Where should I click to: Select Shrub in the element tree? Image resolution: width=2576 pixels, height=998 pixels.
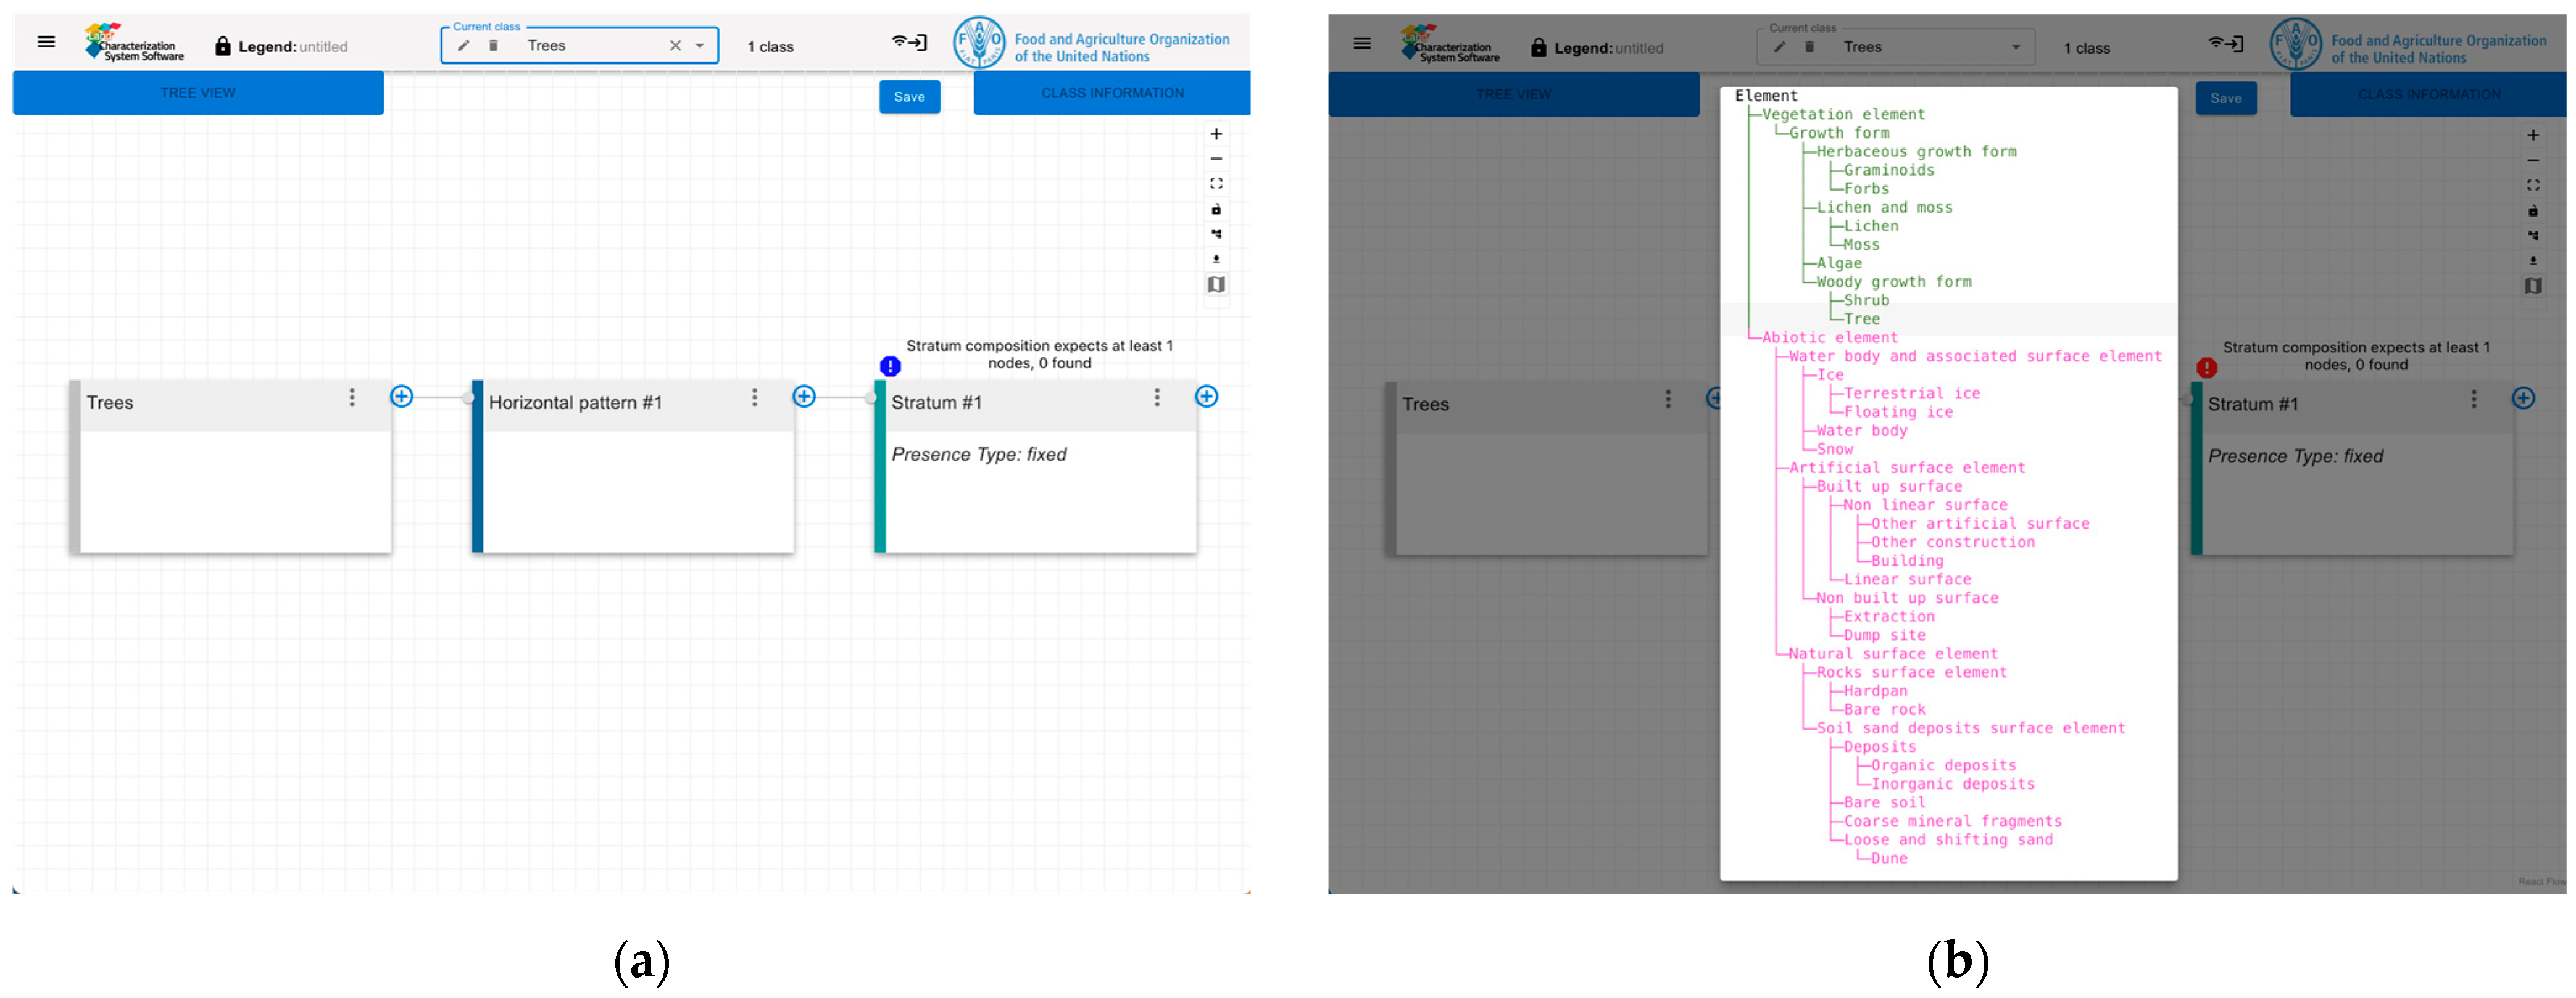point(1866,301)
